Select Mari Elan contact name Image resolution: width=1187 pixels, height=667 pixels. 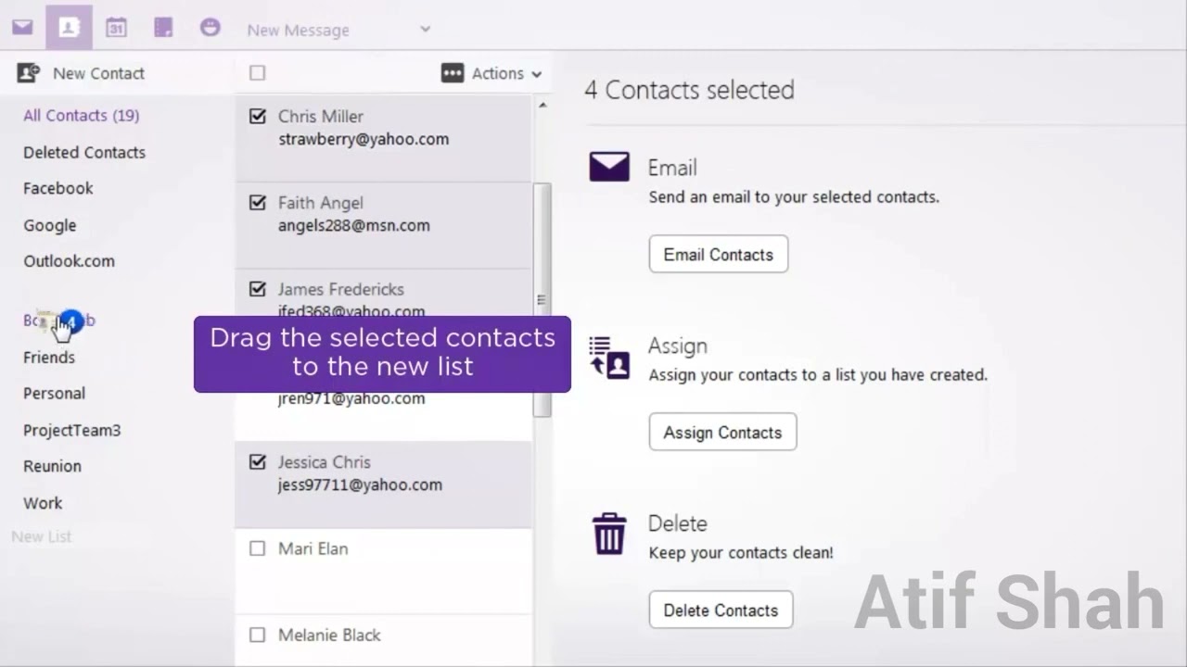tap(313, 548)
